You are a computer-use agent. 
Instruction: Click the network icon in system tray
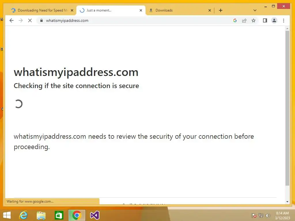[x=261, y=215]
